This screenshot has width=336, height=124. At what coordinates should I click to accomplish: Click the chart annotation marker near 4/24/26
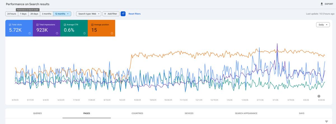[319, 96]
